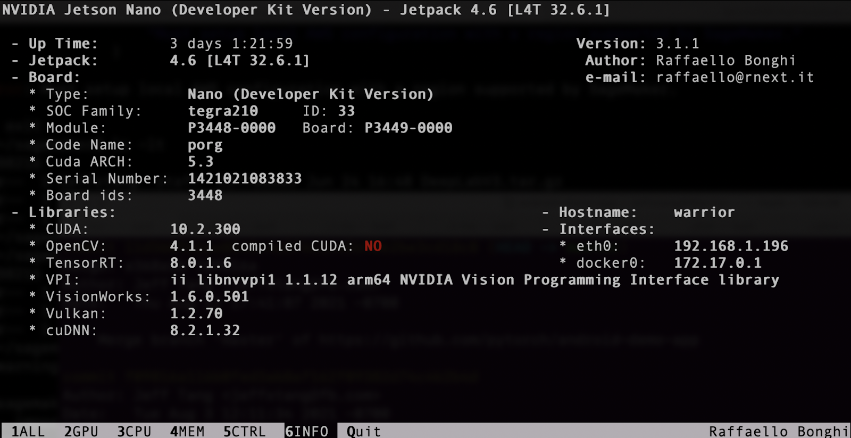Switch to the 1ALL tab
Image resolution: width=851 pixels, height=438 pixels.
point(28,431)
